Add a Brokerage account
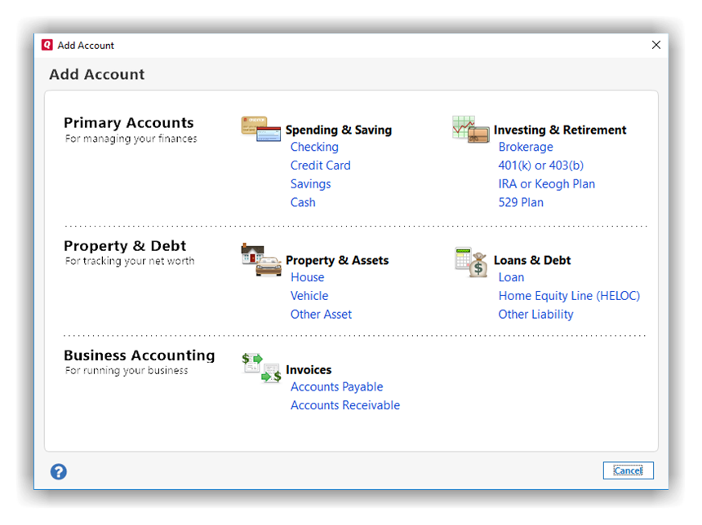 [x=526, y=148]
